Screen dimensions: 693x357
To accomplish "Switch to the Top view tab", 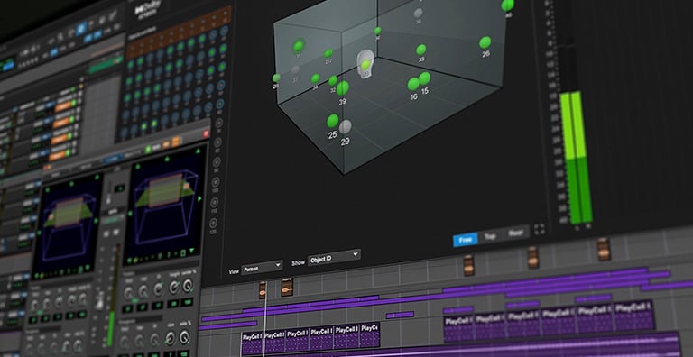I will [490, 236].
